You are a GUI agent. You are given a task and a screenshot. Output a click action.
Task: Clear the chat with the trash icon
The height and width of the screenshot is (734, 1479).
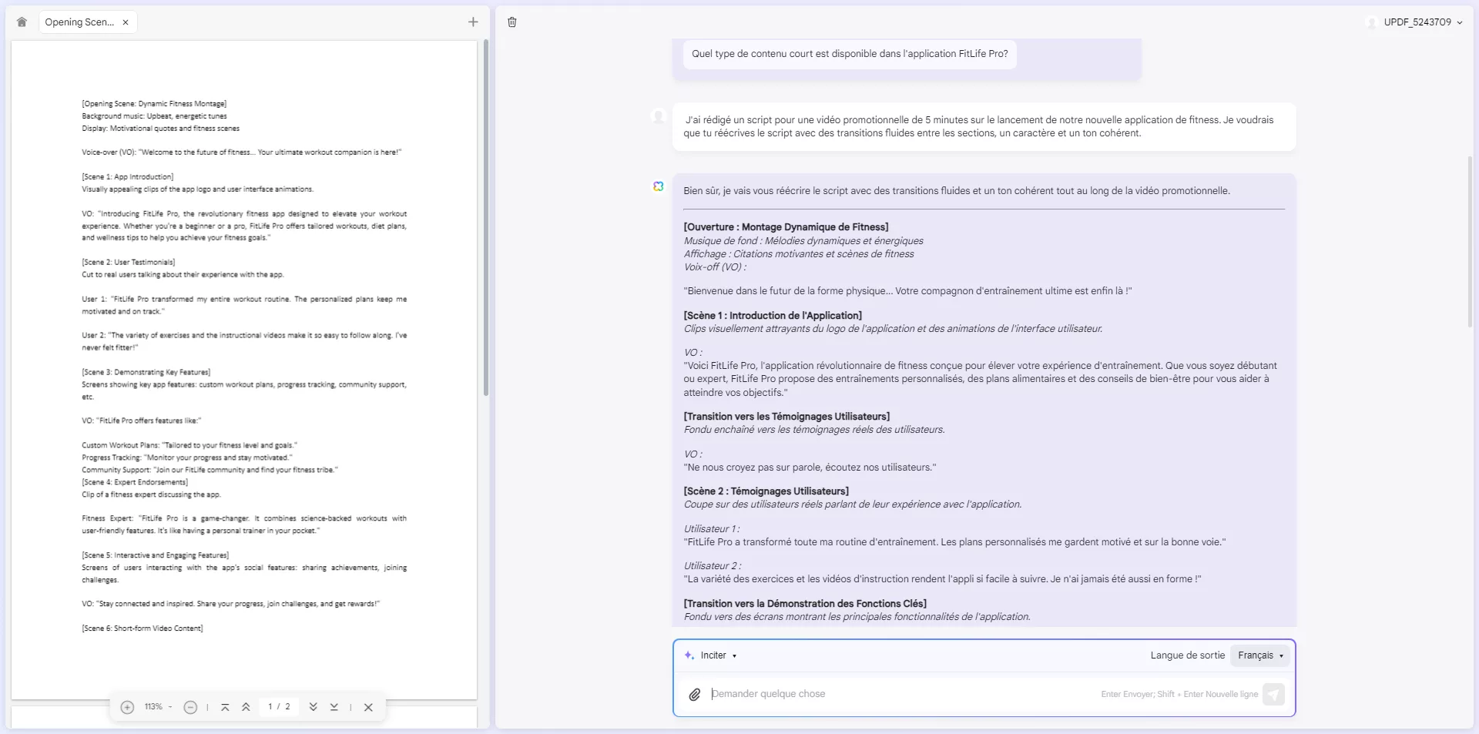(512, 22)
